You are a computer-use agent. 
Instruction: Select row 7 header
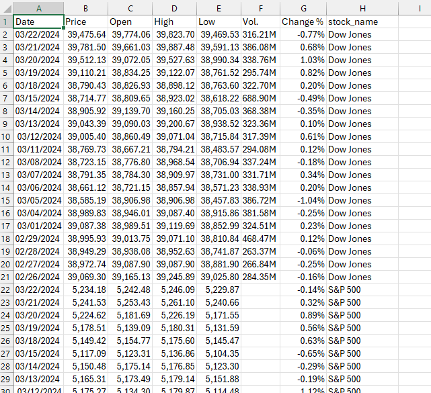[6, 98]
